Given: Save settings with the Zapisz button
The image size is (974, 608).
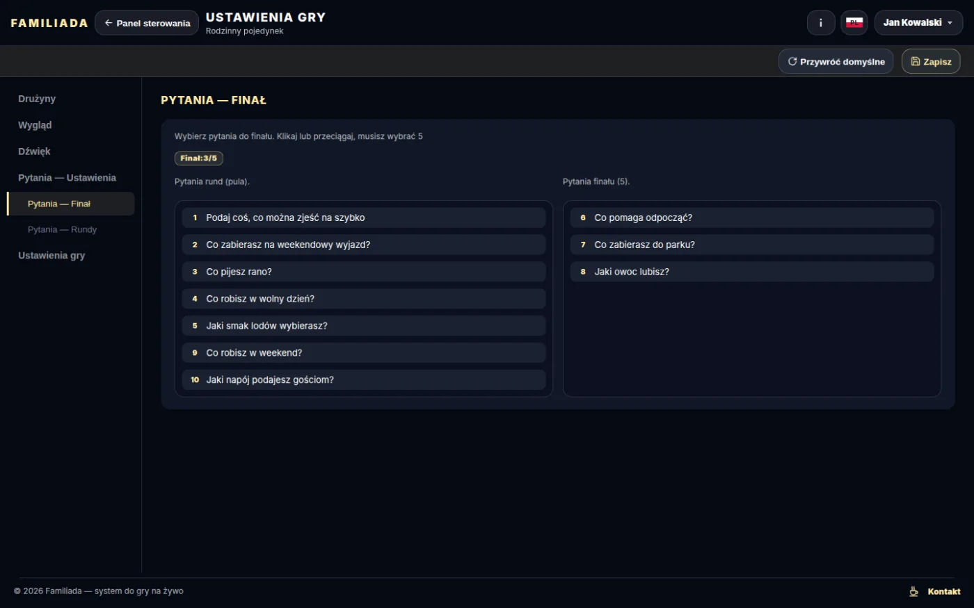Looking at the screenshot, I should (x=931, y=62).
